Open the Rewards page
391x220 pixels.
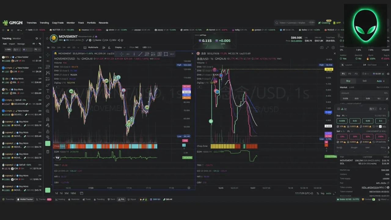[103, 23]
